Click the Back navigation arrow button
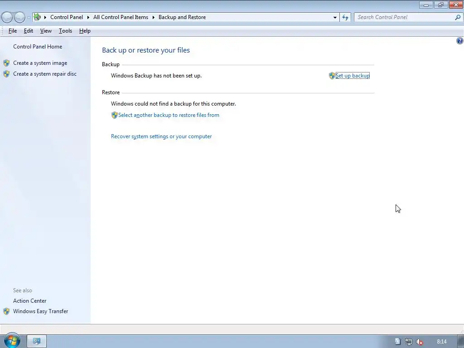 click(7, 18)
